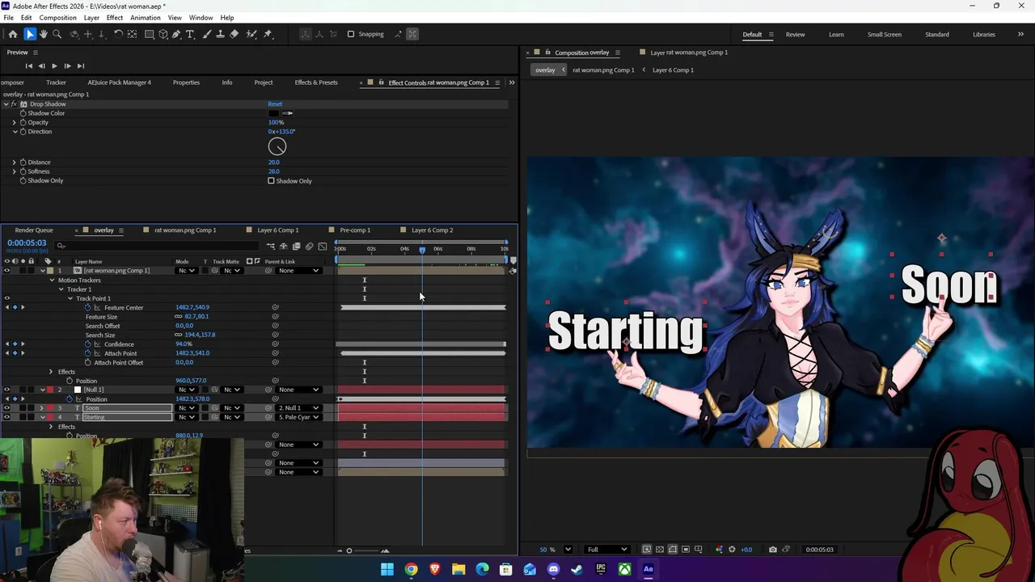Open Windows Start menu
The image size is (1035, 582).
(x=387, y=569)
